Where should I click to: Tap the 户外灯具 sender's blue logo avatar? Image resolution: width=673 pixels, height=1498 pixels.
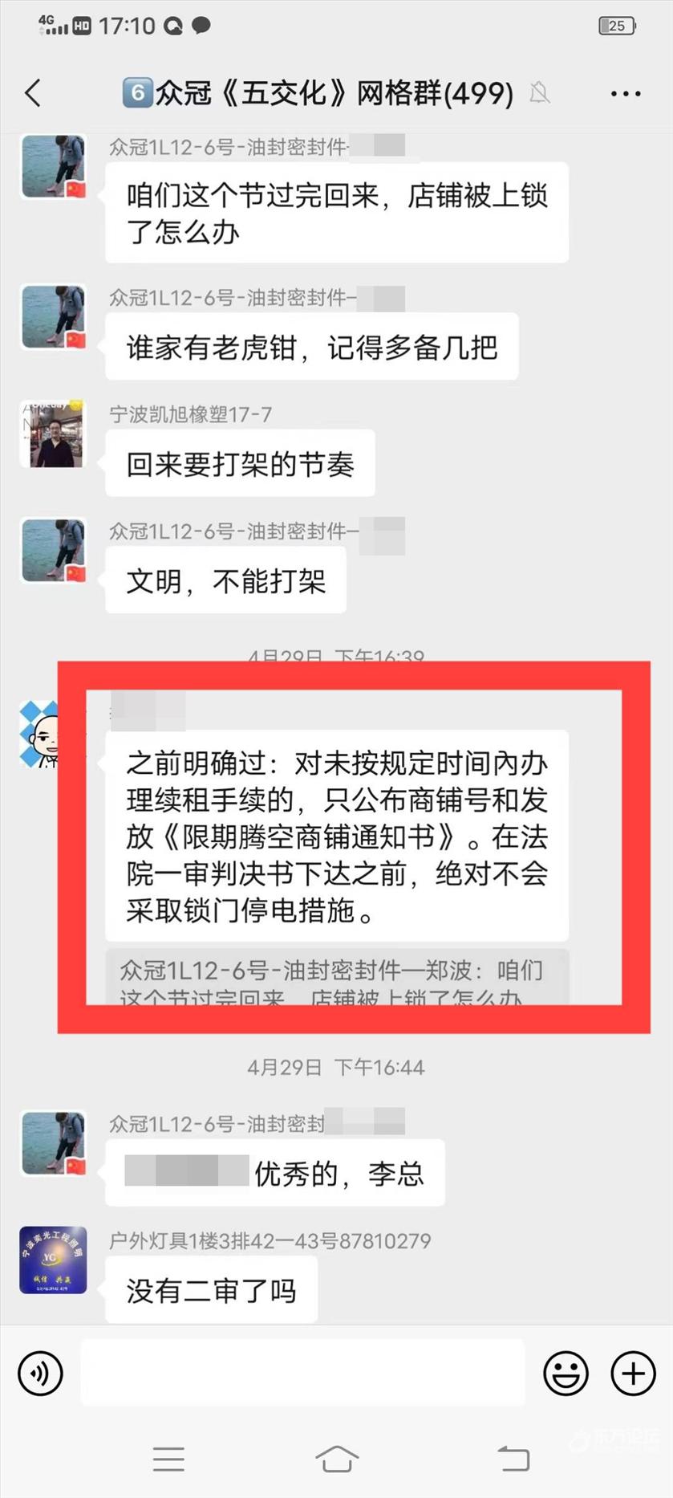[53, 1260]
